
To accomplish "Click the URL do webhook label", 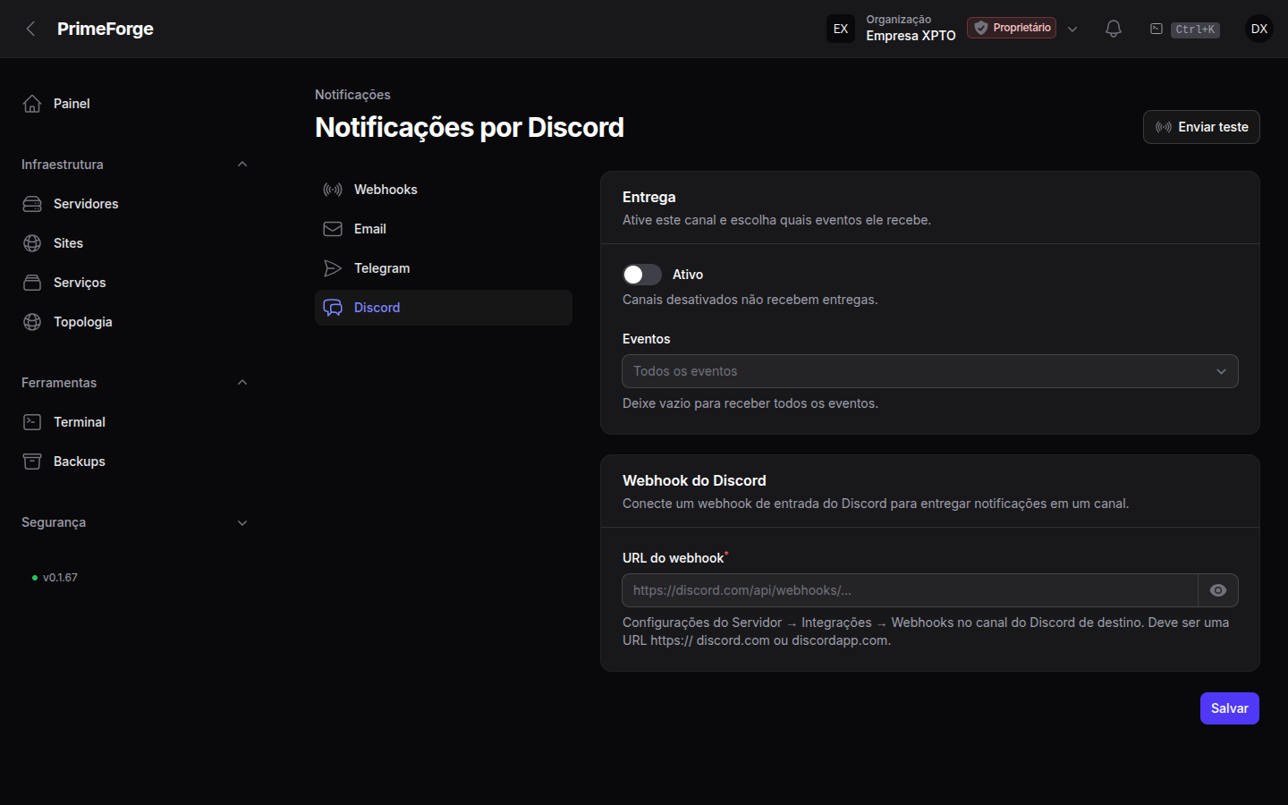I will (x=674, y=558).
